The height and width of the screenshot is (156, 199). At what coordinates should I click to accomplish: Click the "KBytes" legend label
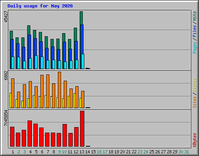pyautogui.click(x=195, y=140)
